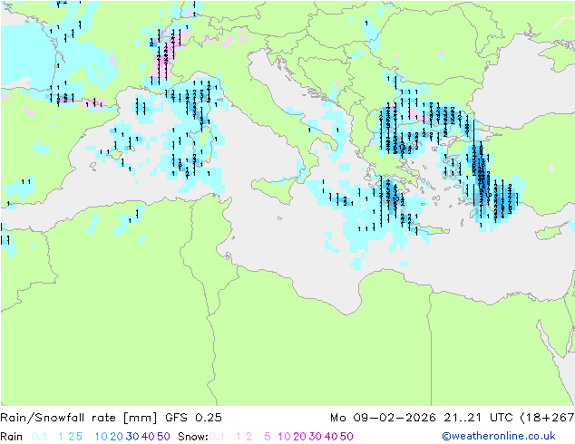Pick the Rain legend value 30

(x=132, y=437)
